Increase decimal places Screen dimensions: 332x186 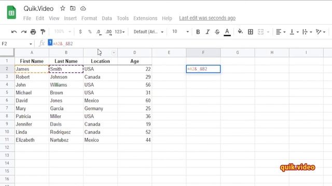(x=109, y=32)
